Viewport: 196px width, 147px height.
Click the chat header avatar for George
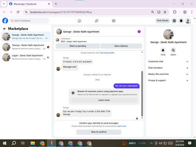tap(59, 31)
